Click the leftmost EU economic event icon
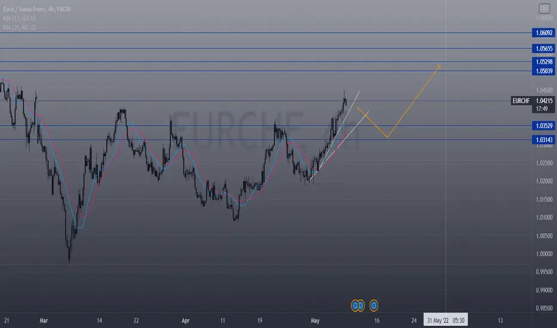 pyautogui.click(x=355, y=305)
